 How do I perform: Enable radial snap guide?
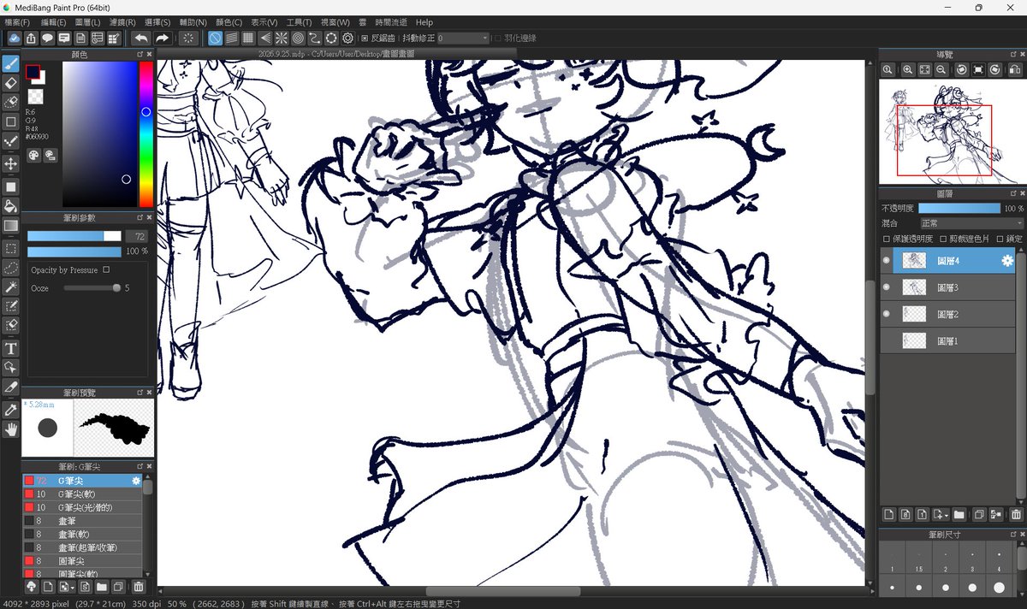point(281,38)
